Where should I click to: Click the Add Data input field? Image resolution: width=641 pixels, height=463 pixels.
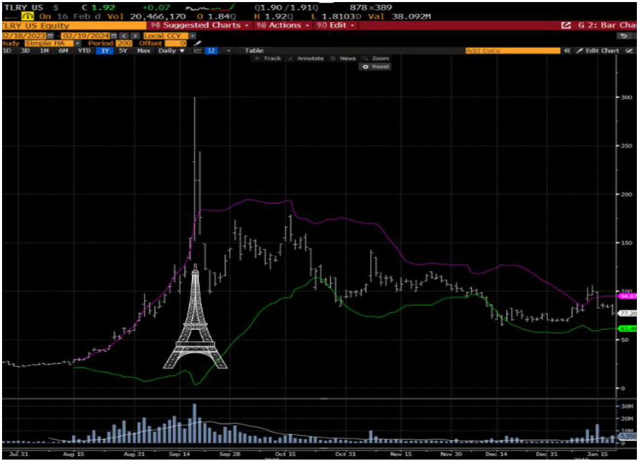(x=513, y=51)
